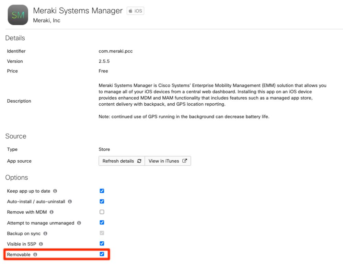Click the info icon beside Removable

point(35,255)
